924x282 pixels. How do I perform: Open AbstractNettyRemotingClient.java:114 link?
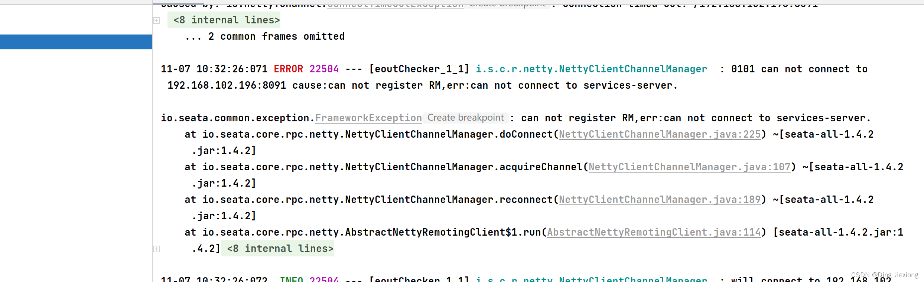point(654,232)
